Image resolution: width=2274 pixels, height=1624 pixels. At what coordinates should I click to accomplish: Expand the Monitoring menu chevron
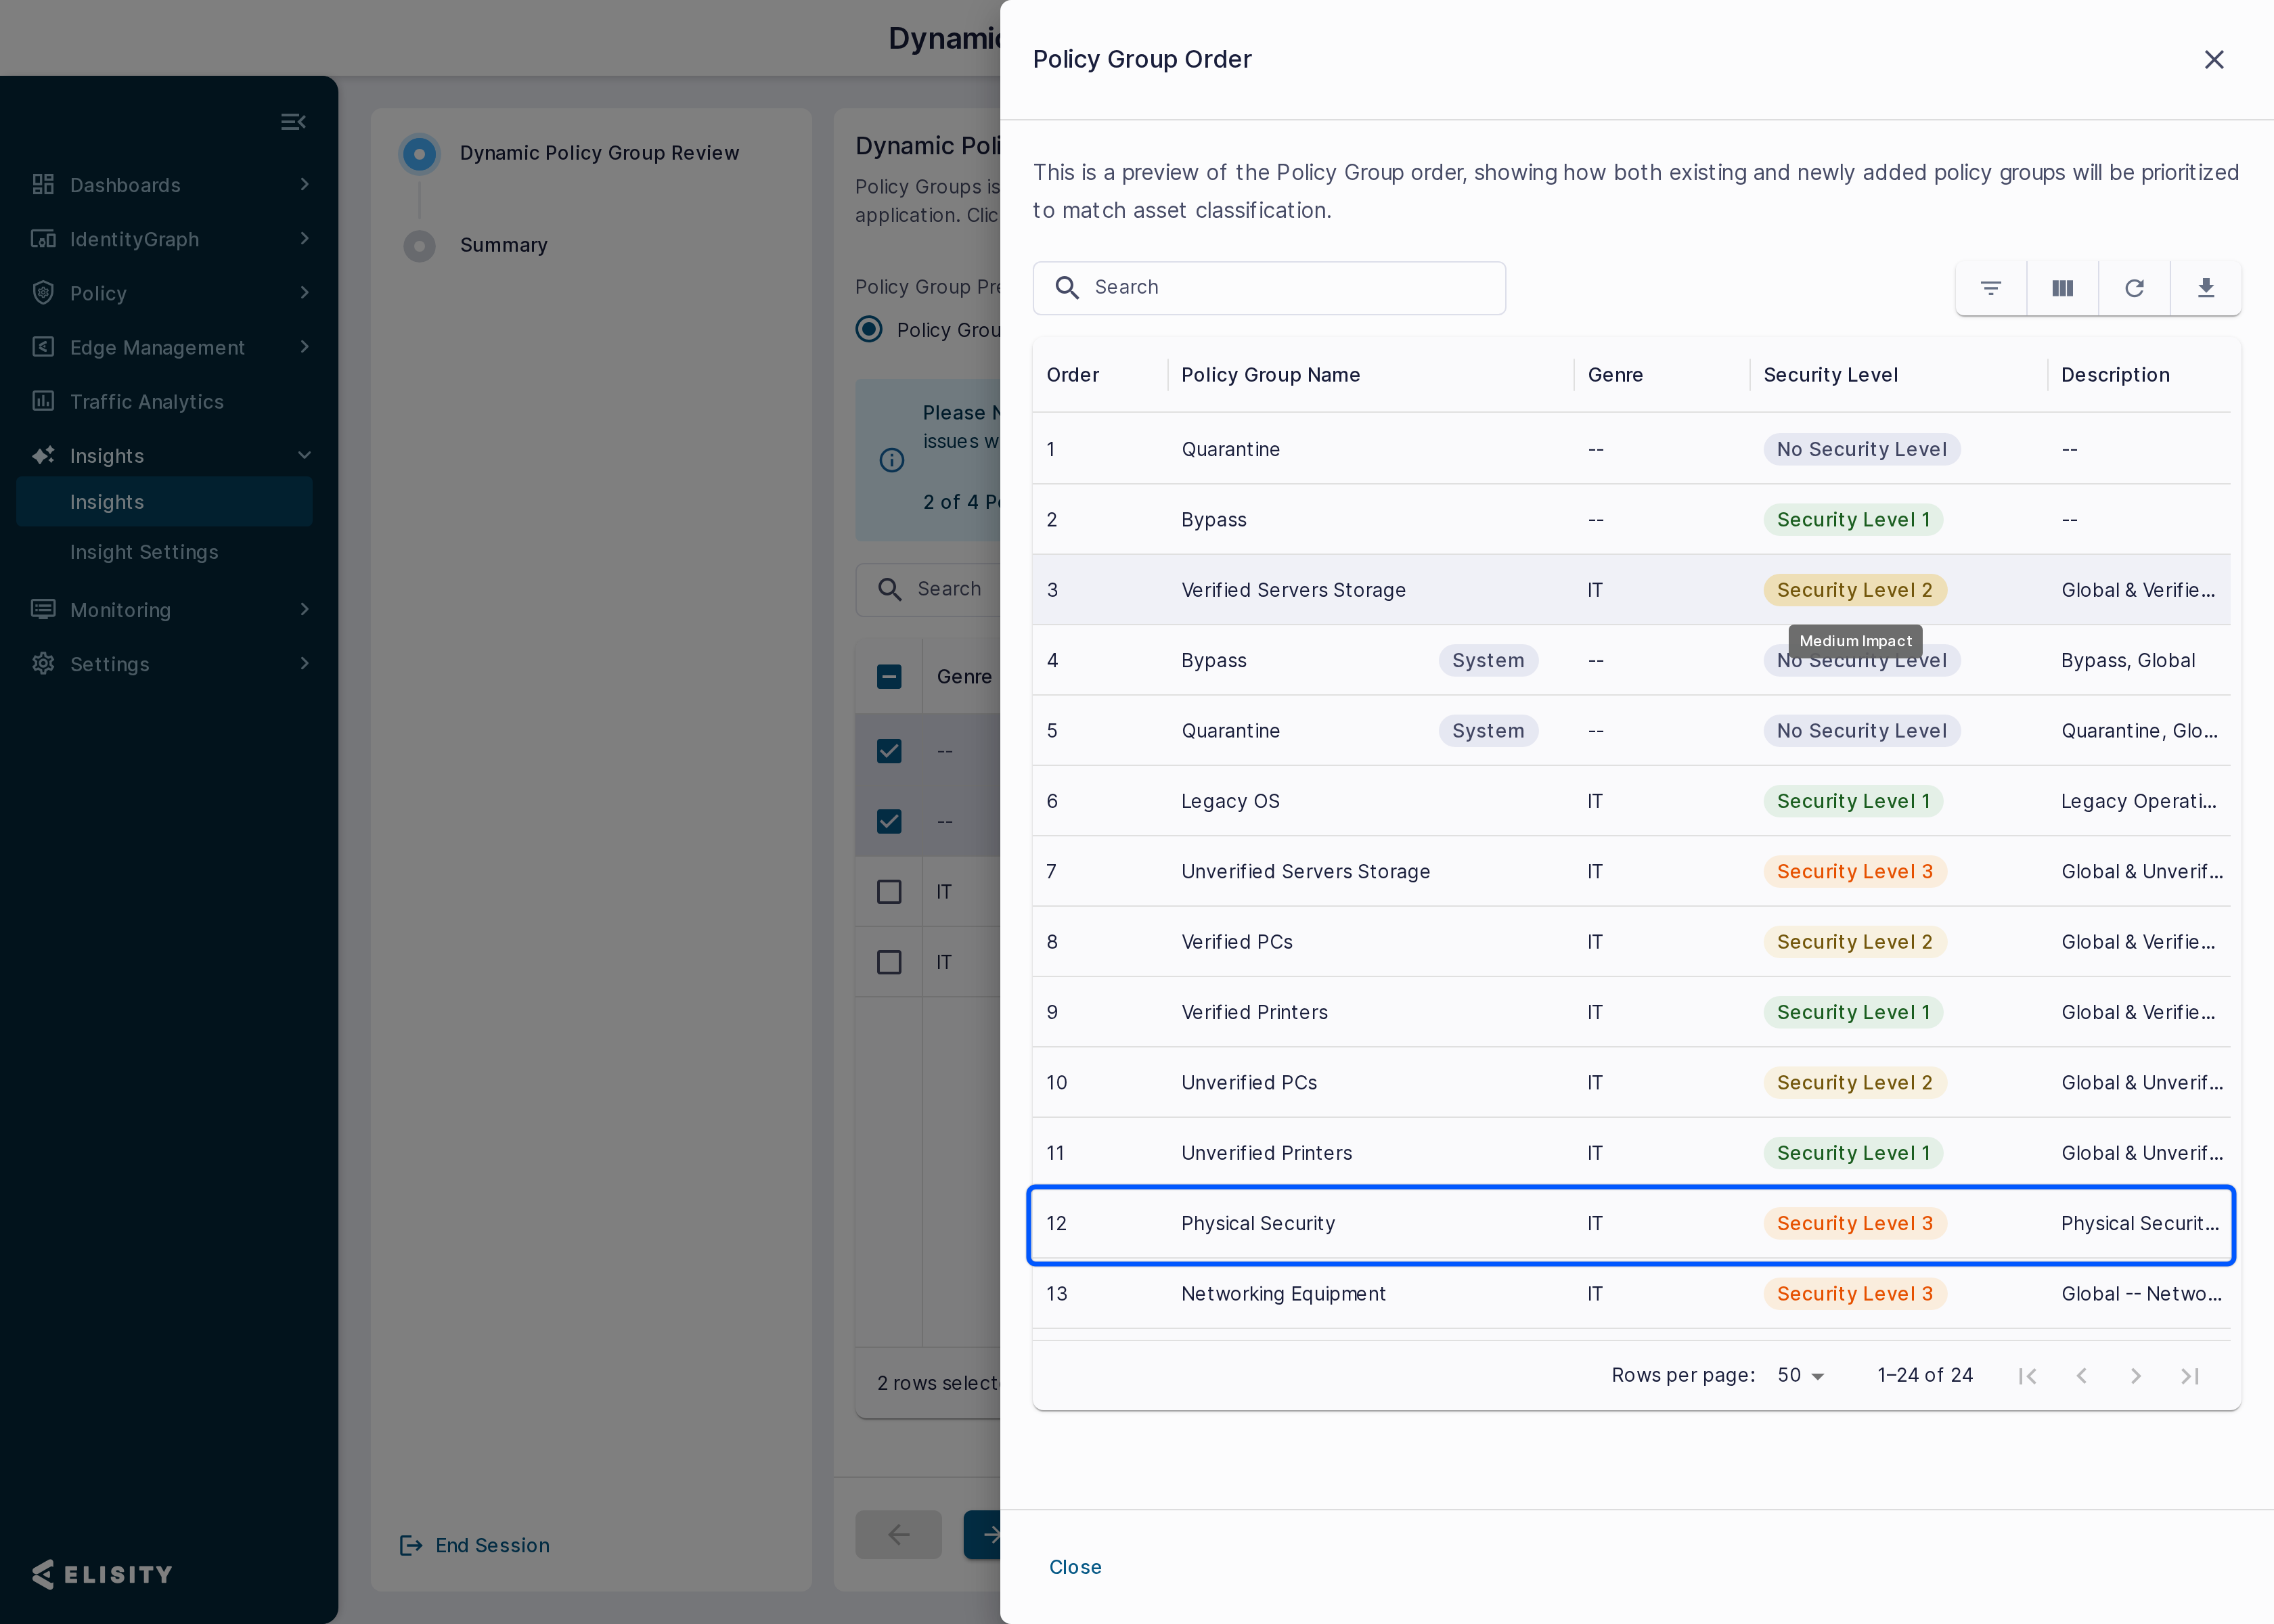[305, 609]
